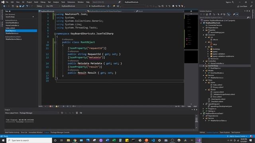The width and height of the screenshot is (255, 143).
Task: Select RootObject.cs in the Tabs list
Action: [21, 31]
